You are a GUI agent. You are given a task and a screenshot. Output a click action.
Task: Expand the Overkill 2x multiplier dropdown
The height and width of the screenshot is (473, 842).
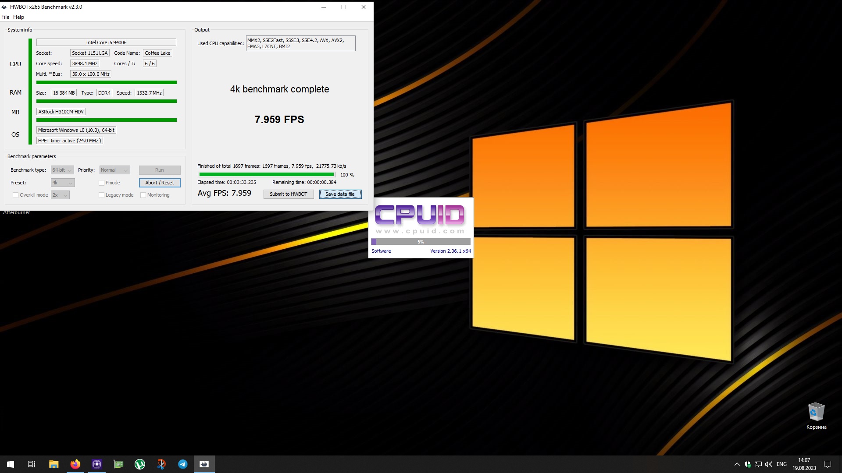[x=60, y=195]
